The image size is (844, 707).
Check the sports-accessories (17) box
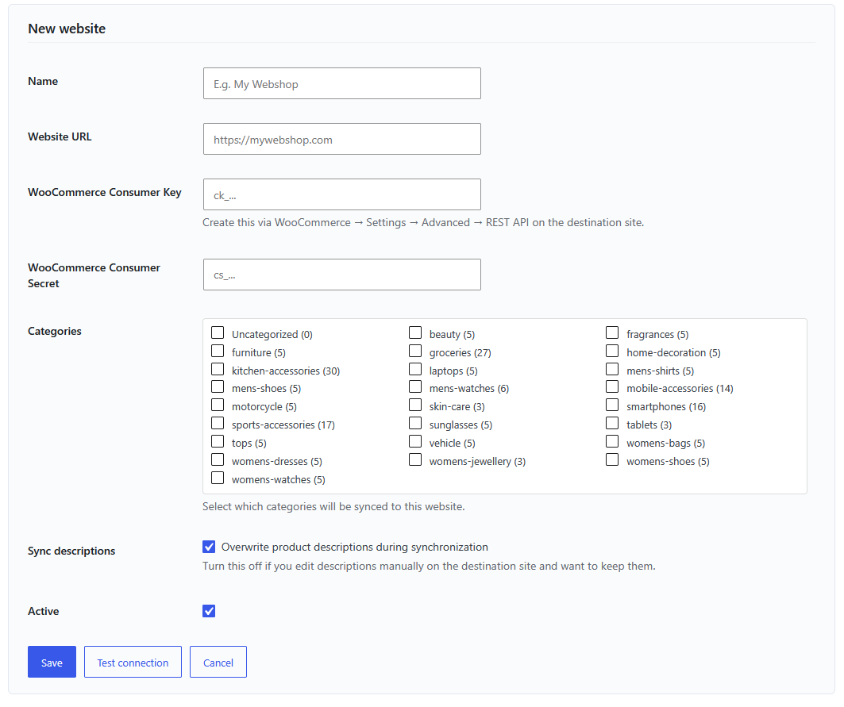218,424
